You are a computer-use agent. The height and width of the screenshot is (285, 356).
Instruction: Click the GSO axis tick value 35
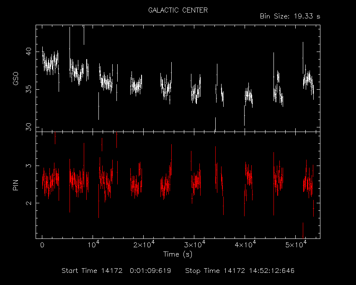click(x=28, y=89)
